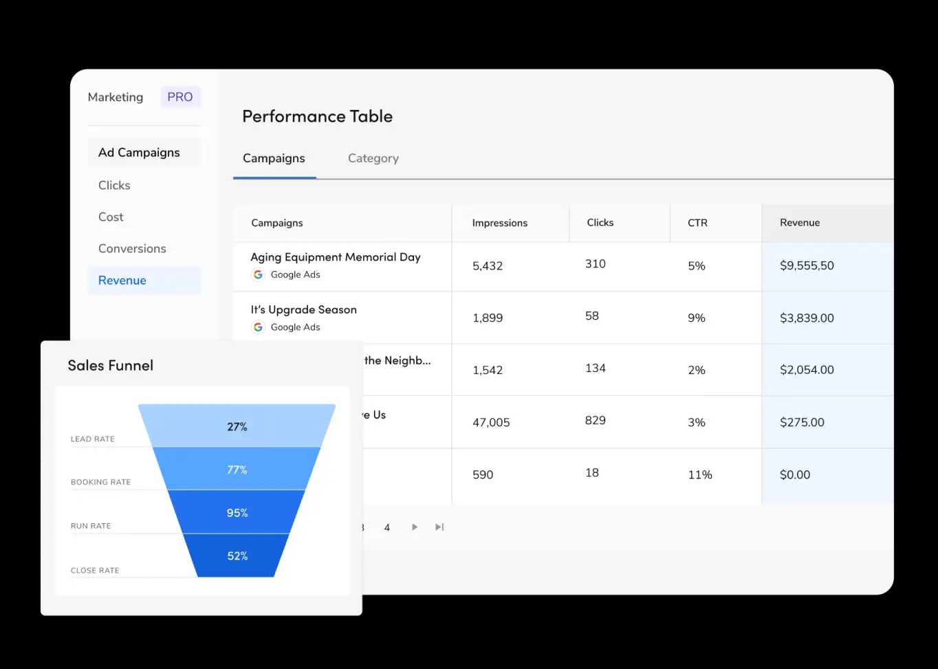Switch to the Campaigns tab

274,158
